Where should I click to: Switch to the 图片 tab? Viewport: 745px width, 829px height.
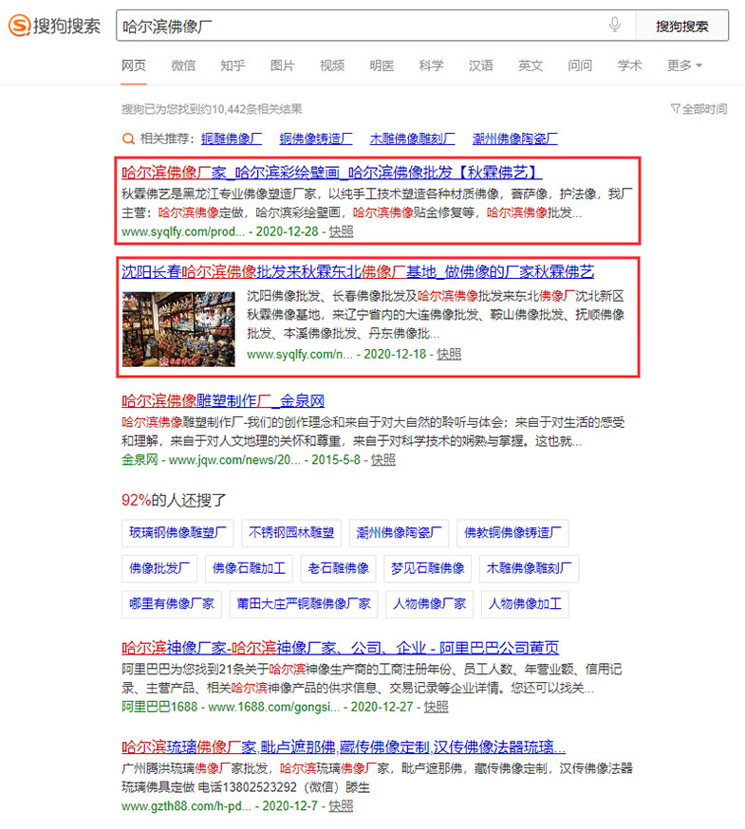tap(282, 65)
